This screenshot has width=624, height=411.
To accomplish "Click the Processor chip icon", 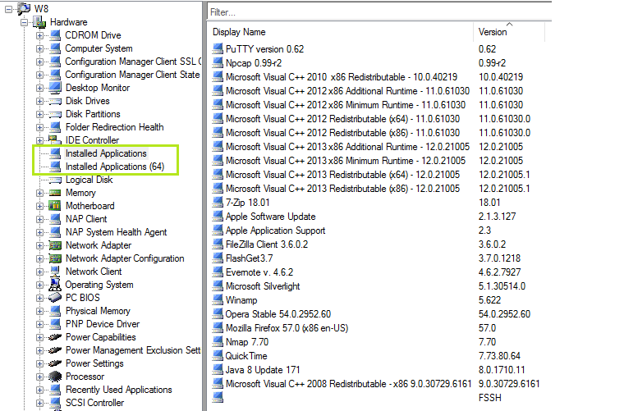I will click(x=55, y=377).
